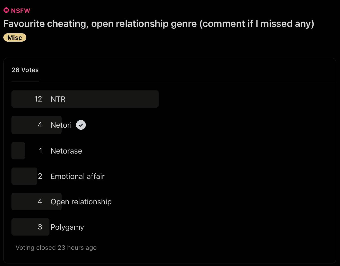Select the Open relationship option
The image size is (340, 266).
[81, 202]
